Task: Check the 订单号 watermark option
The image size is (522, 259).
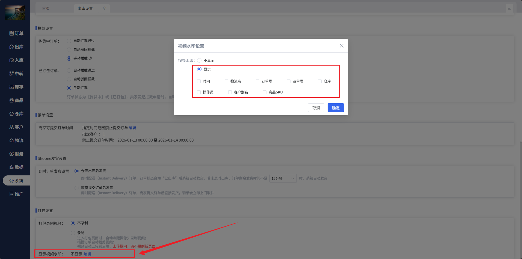Action: tap(257, 81)
